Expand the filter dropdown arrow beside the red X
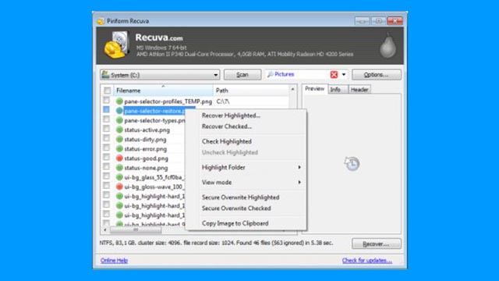This screenshot has height=281, width=499. [344, 75]
